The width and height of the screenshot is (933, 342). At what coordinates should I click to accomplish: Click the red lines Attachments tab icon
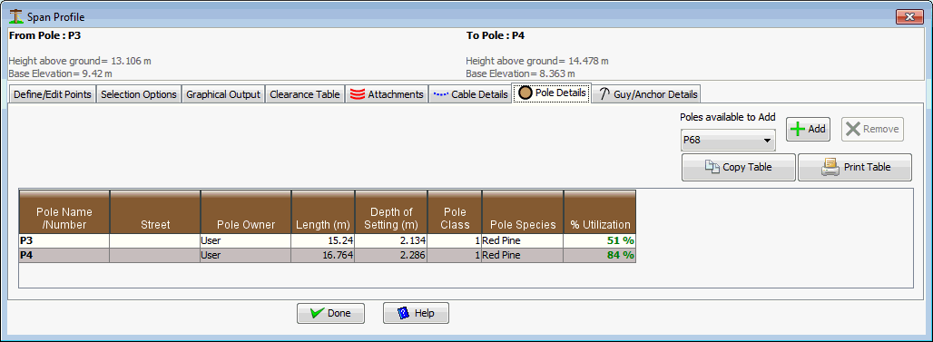pos(357,94)
